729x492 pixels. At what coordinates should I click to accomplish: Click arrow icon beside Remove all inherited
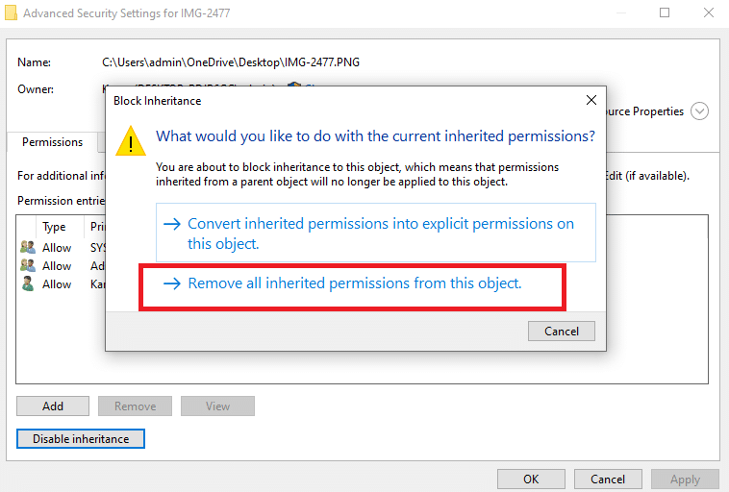(x=172, y=283)
